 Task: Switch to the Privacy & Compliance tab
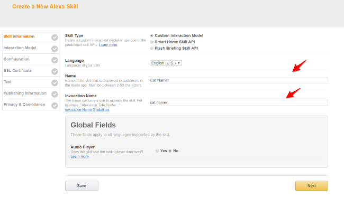click(31, 105)
